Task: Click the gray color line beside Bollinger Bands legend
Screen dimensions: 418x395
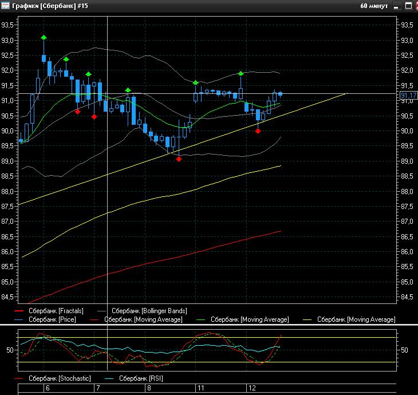Action: coord(102,311)
